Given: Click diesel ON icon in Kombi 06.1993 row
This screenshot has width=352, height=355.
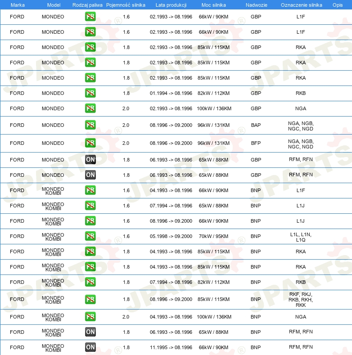Looking at the screenshot, I should click(90, 332).
